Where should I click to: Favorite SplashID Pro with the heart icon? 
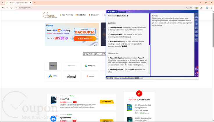[x=56, y=116]
